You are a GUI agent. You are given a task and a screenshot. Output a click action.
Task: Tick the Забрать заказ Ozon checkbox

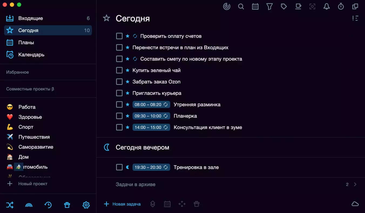tap(119, 82)
